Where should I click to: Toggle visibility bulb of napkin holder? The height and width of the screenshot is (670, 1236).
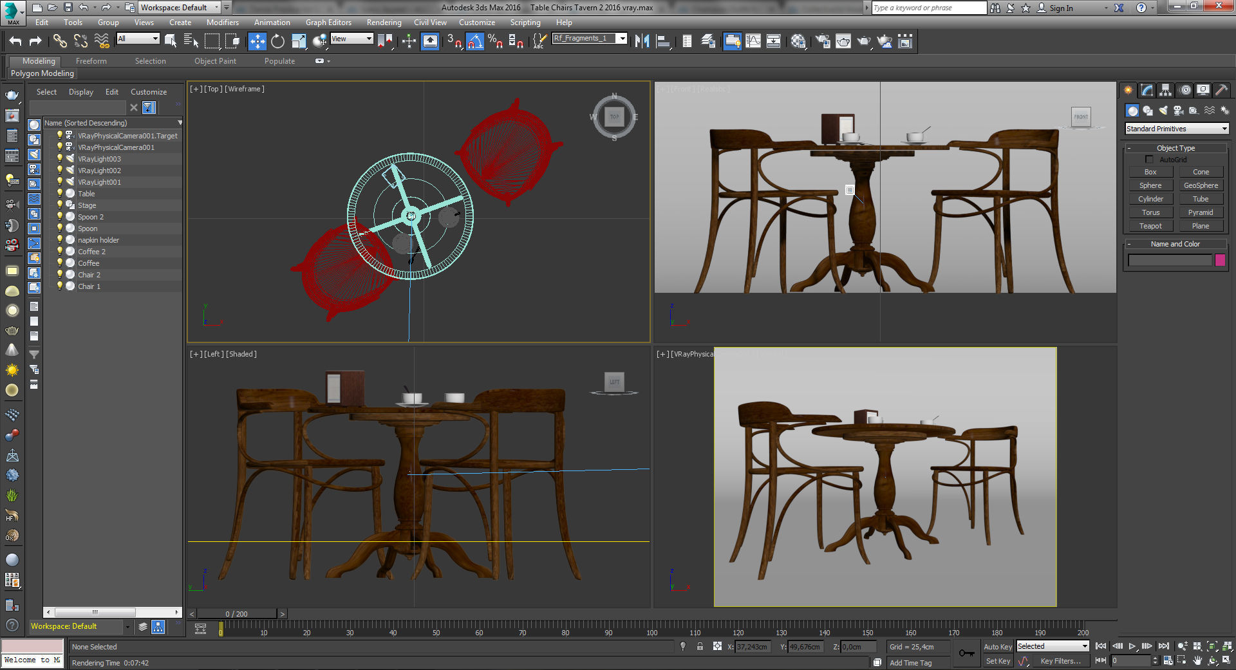coord(60,239)
